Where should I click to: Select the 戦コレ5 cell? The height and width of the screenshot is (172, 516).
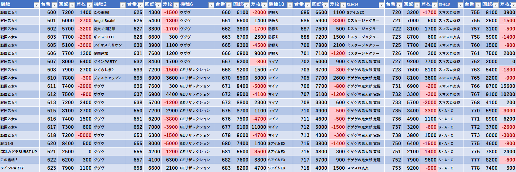pos(20,143)
